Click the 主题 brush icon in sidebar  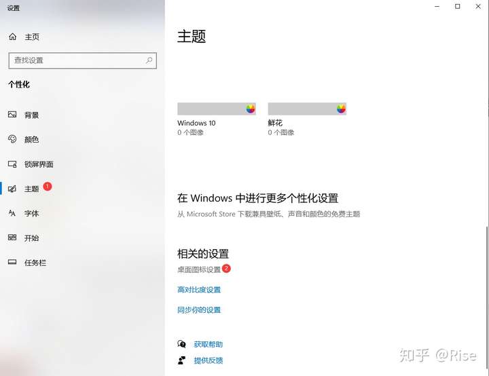tap(12, 189)
